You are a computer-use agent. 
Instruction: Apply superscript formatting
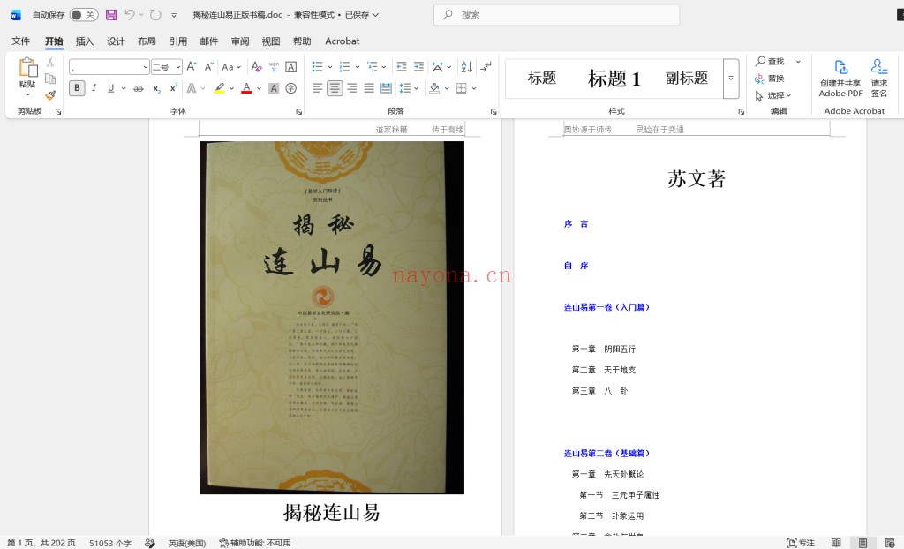[174, 88]
